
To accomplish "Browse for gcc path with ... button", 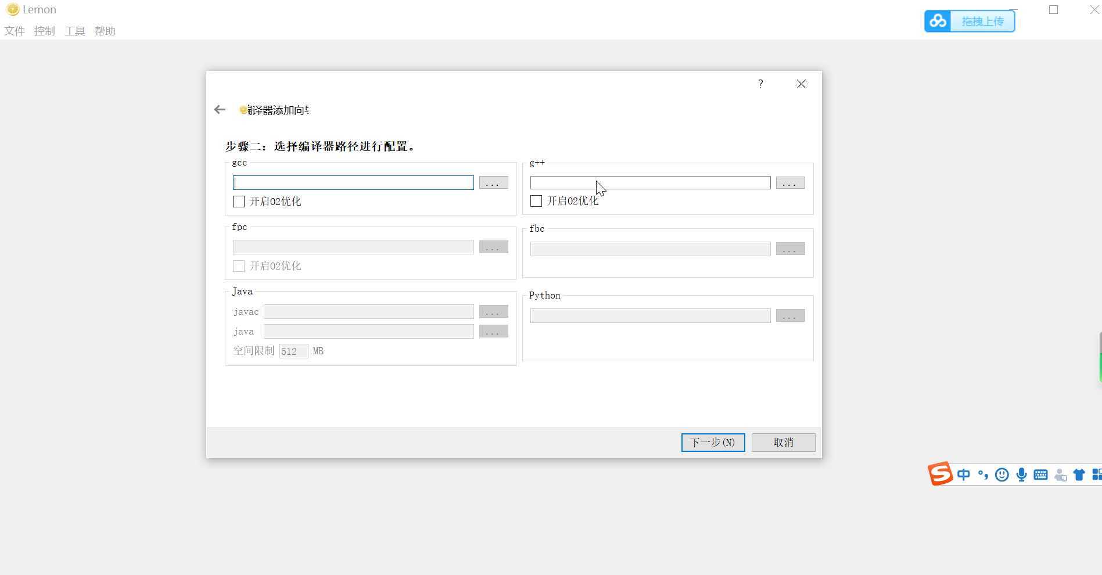I will tap(493, 182).
